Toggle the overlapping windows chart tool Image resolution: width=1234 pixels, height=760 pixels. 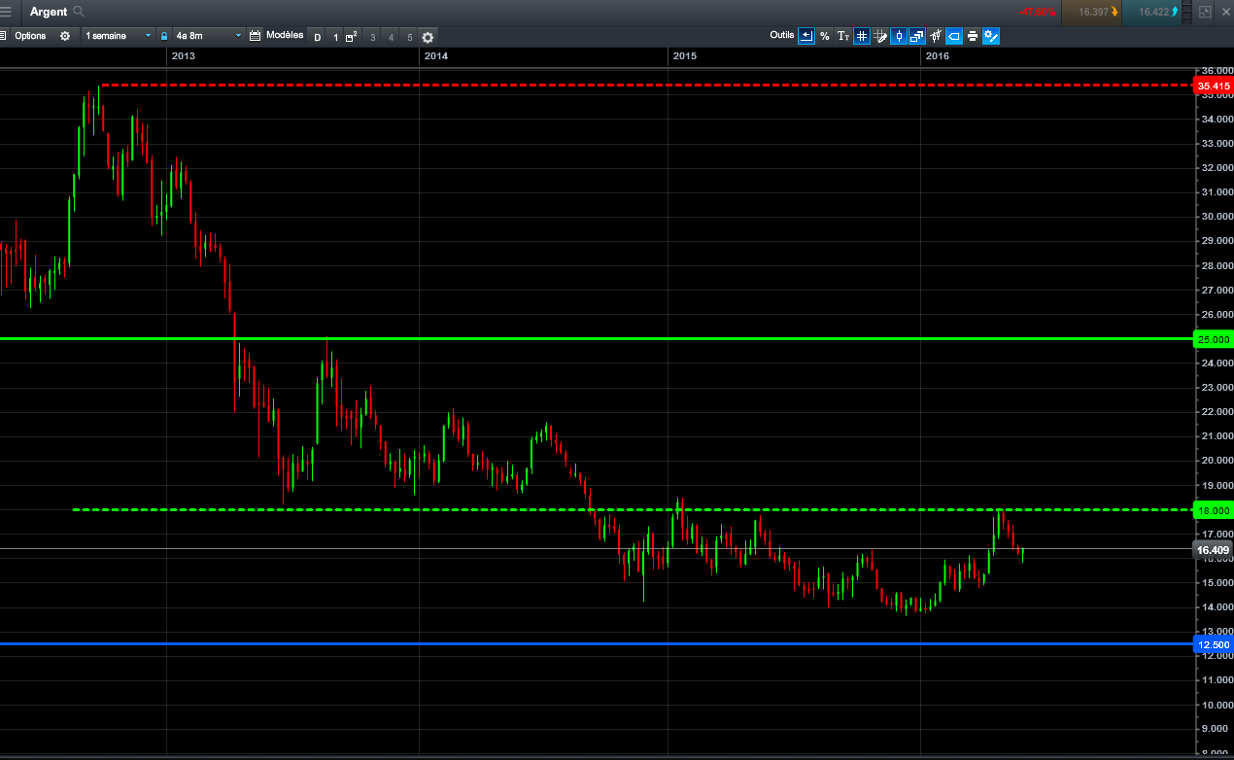point(917,36)
